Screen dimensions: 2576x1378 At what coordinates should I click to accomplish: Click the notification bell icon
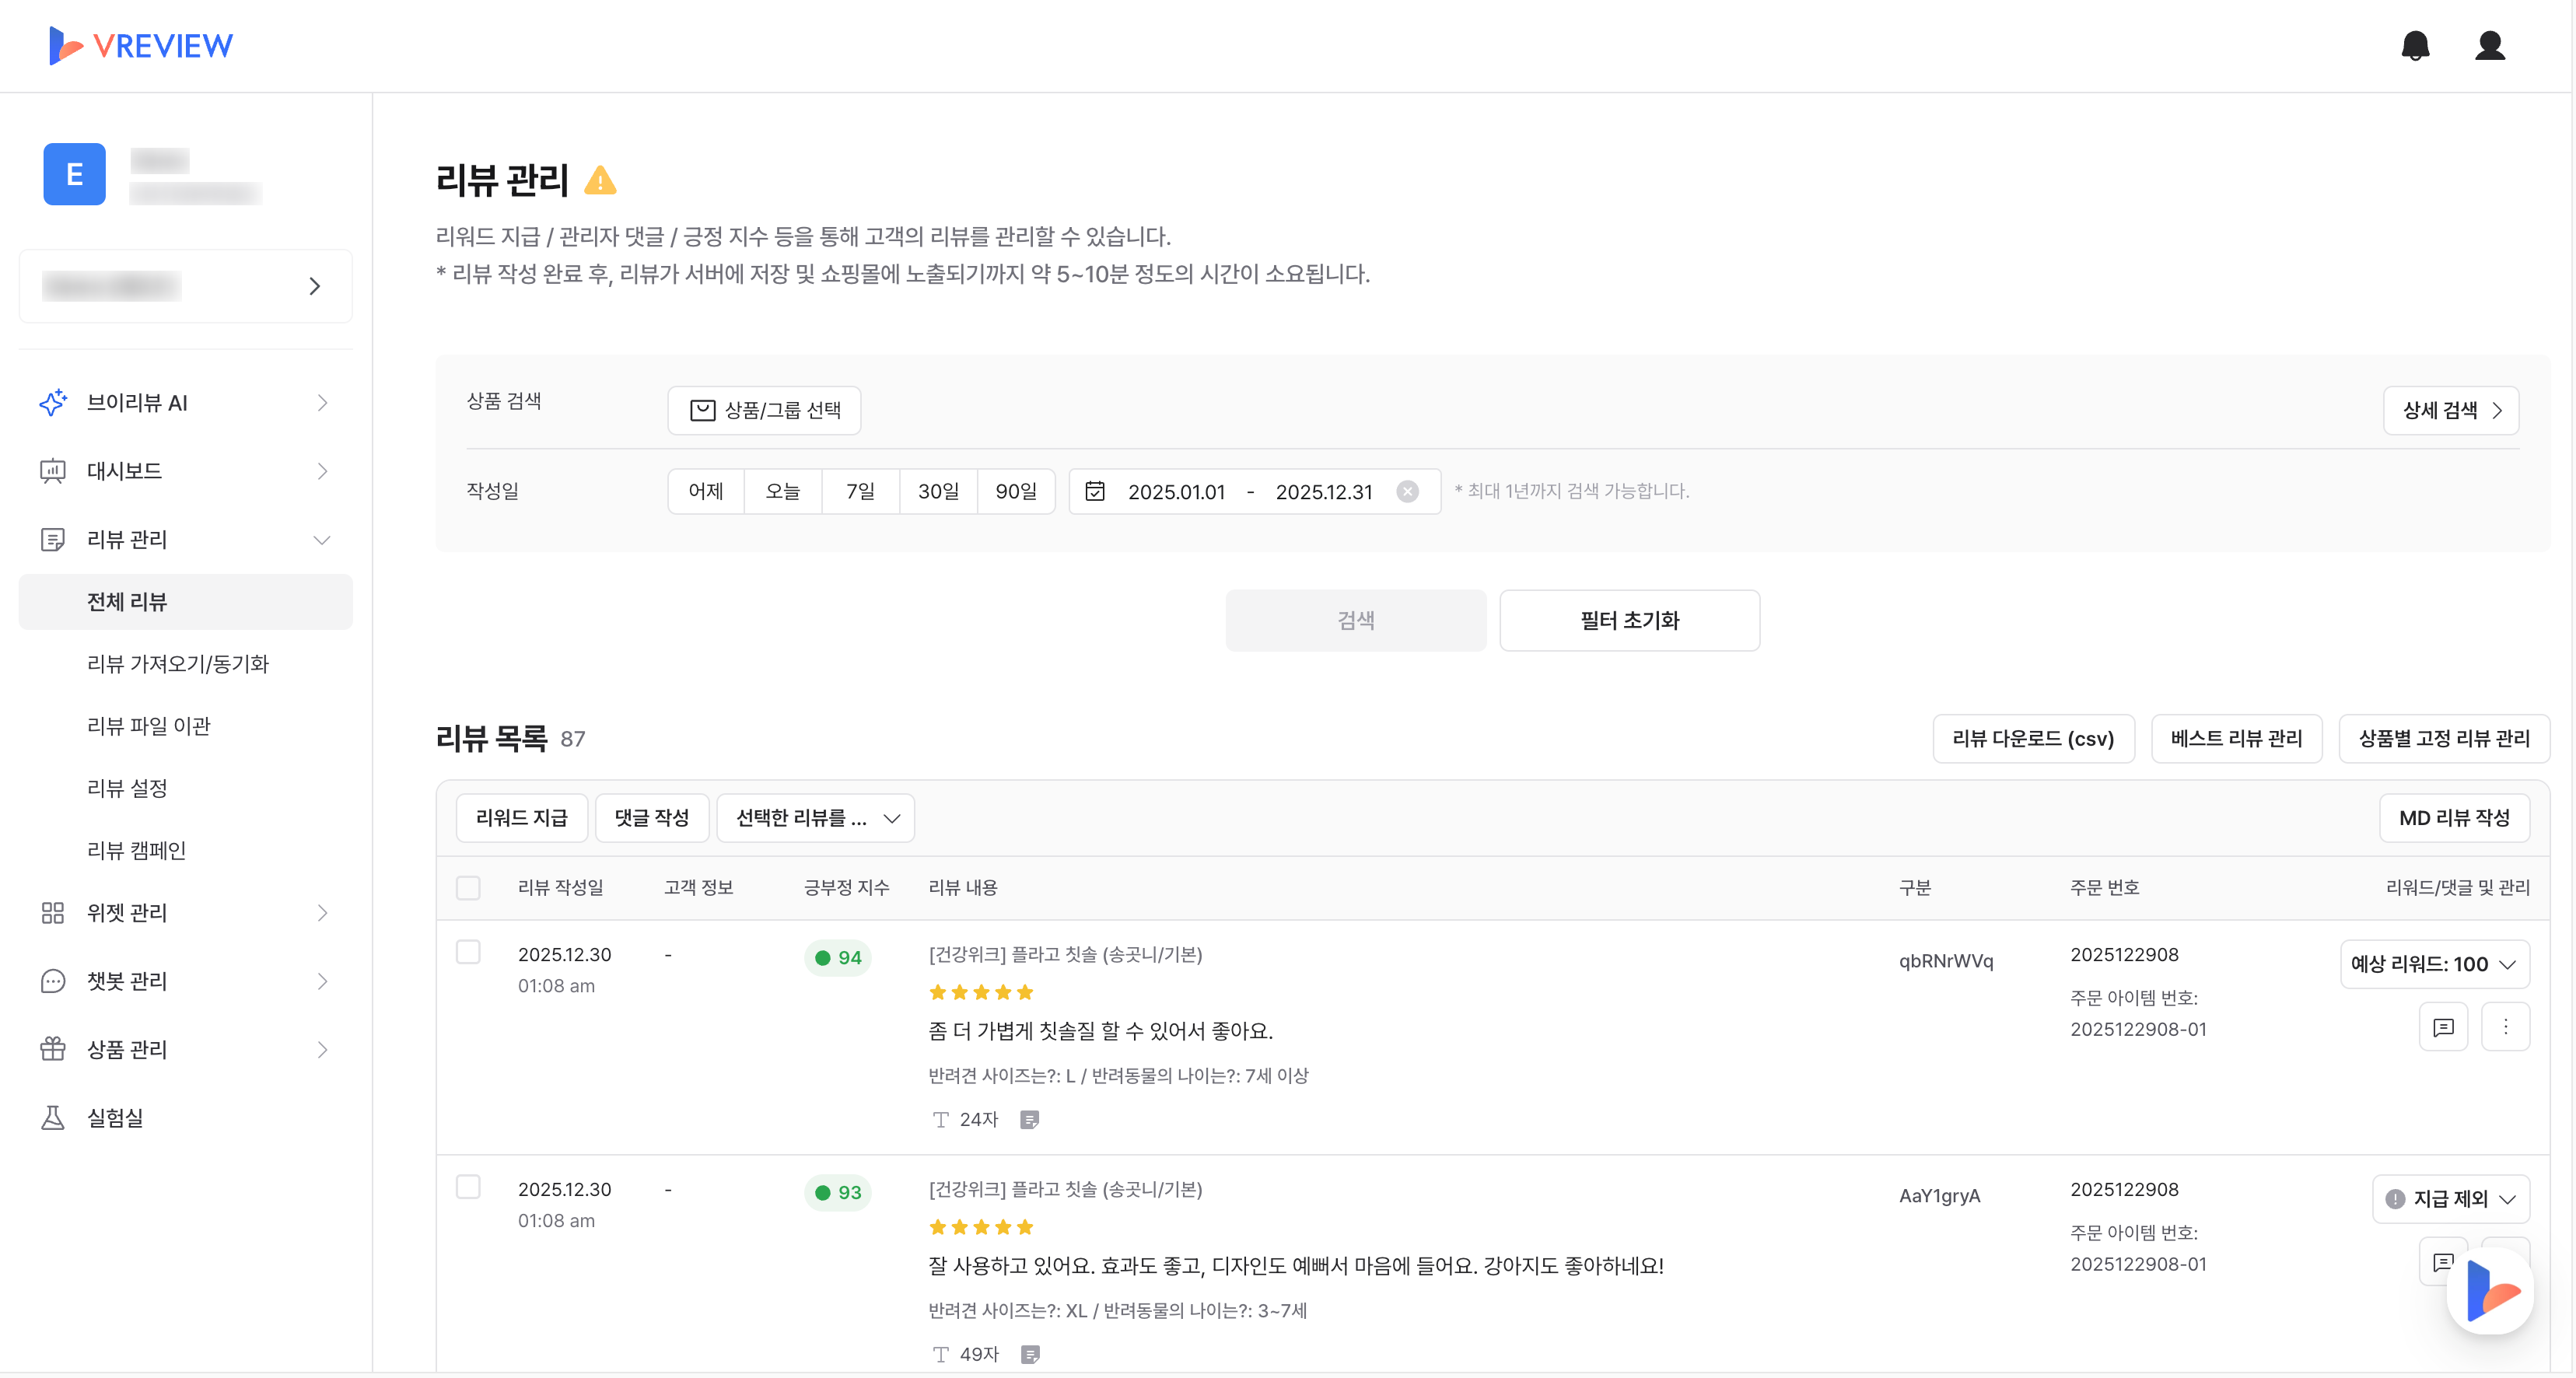point(2414,46)
